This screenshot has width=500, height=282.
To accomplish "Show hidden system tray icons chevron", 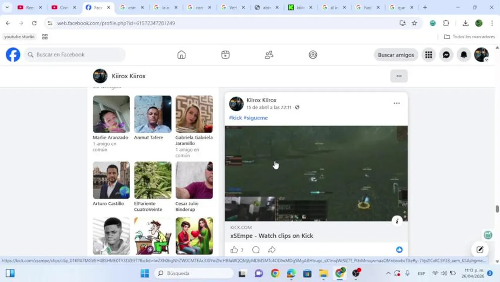I will pyautogui.click(x=388, y=273).
